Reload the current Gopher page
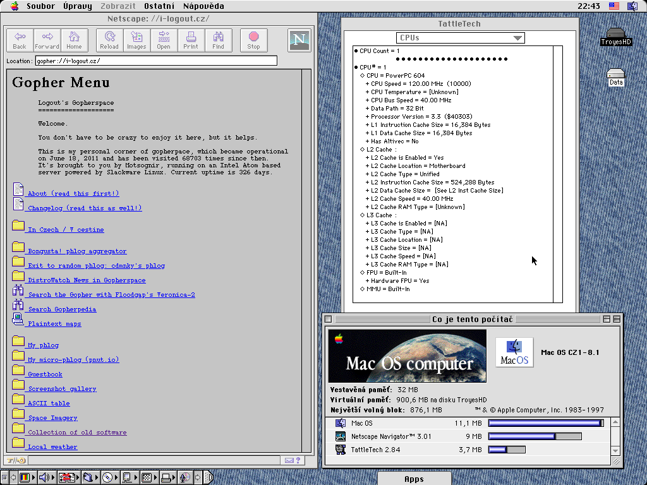Image resolution: width=647 pixels, height=485 pixels. [x=109, y=40]
